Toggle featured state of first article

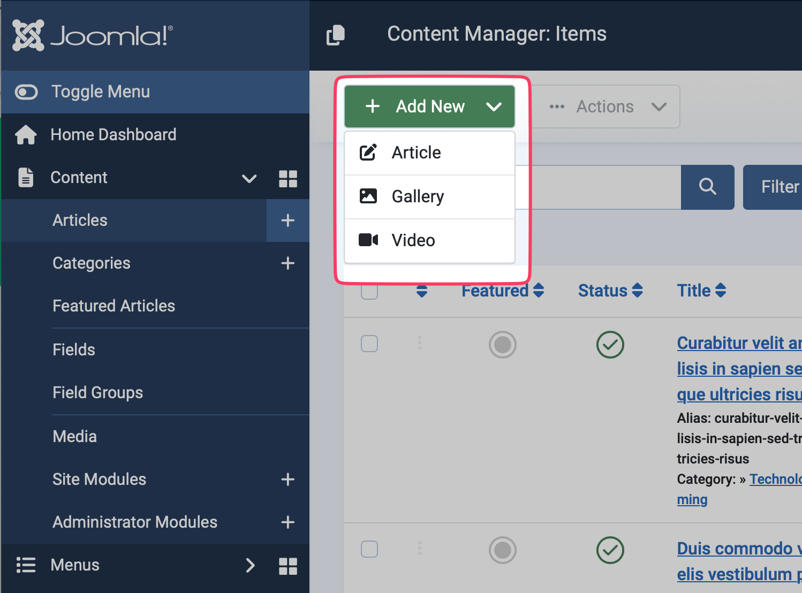pyautogui.click(x=502, y=345)
